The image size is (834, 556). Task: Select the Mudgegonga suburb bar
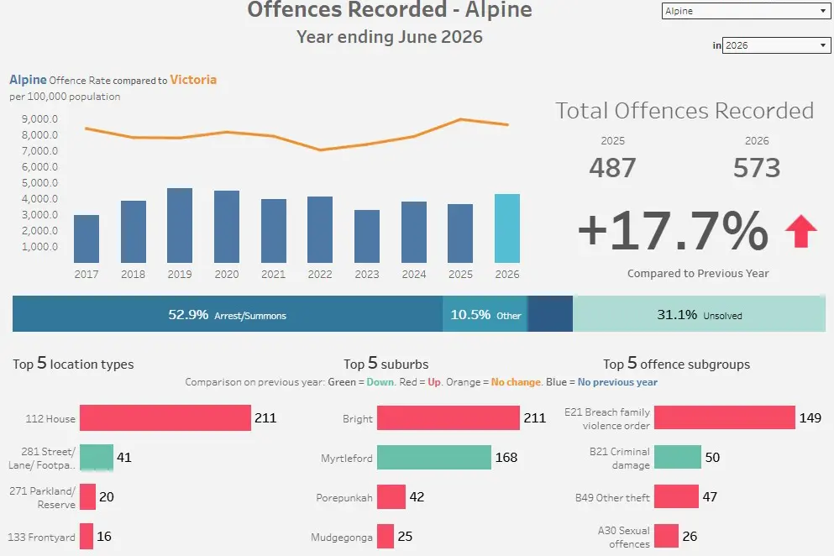pos(386,536)
